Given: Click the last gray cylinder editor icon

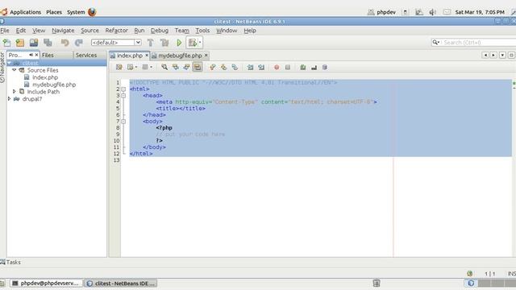Looking at the screenshot, I should [x=325, y=67].
